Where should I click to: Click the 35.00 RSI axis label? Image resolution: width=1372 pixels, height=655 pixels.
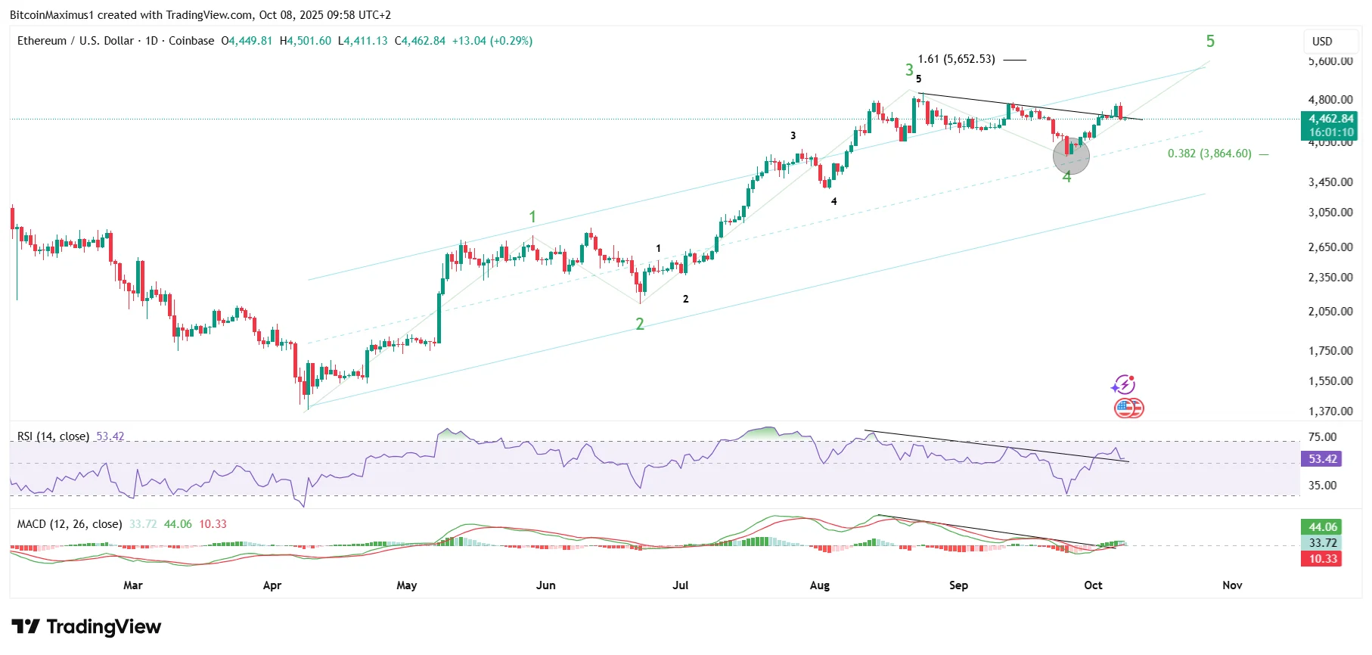click(1323, 486)
